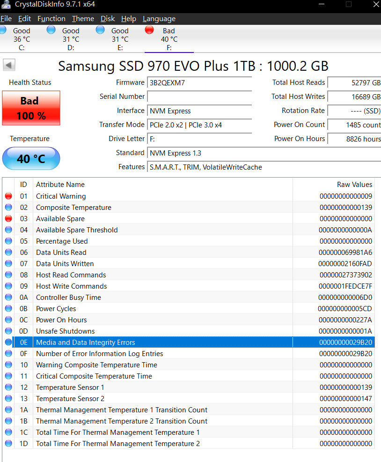
Task: Click the blue dot beside Power On Hours row
Action: 8,320
